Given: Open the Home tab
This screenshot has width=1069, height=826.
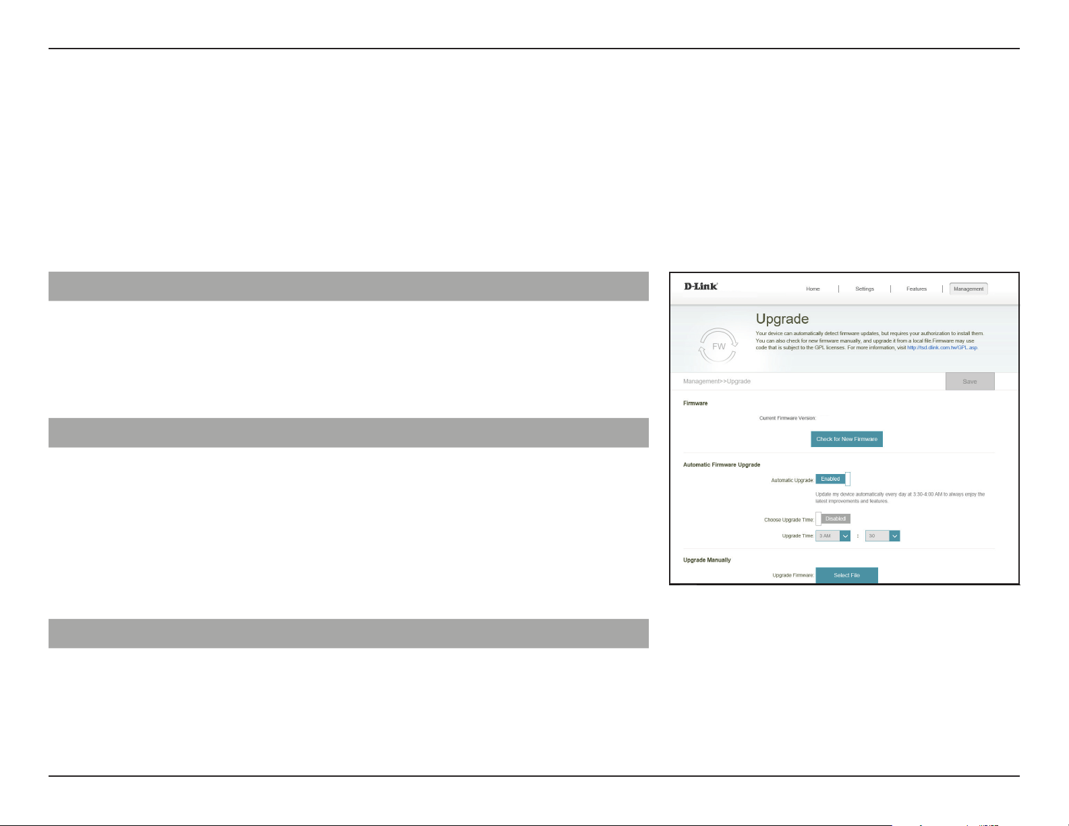Looking at the screenshot, I should click(813, 289).
